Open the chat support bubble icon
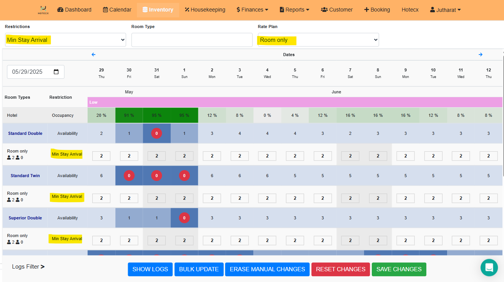 (489, 267)
